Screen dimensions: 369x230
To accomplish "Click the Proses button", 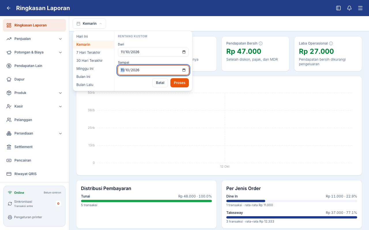I will pos(180,83).
